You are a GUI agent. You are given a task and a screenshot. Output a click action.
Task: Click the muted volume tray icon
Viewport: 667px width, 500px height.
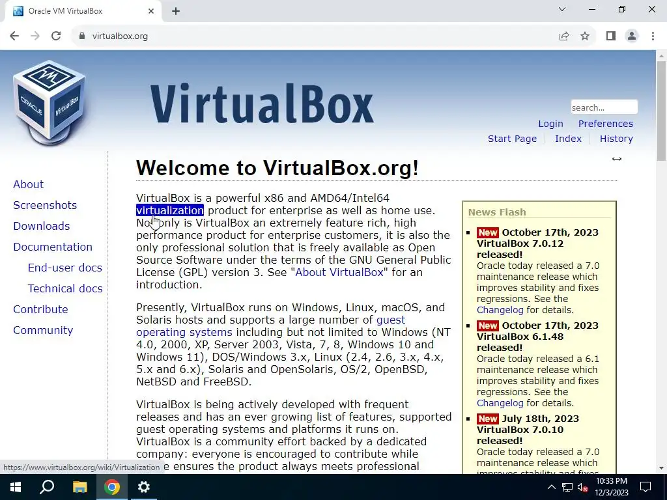pos(582,487)
